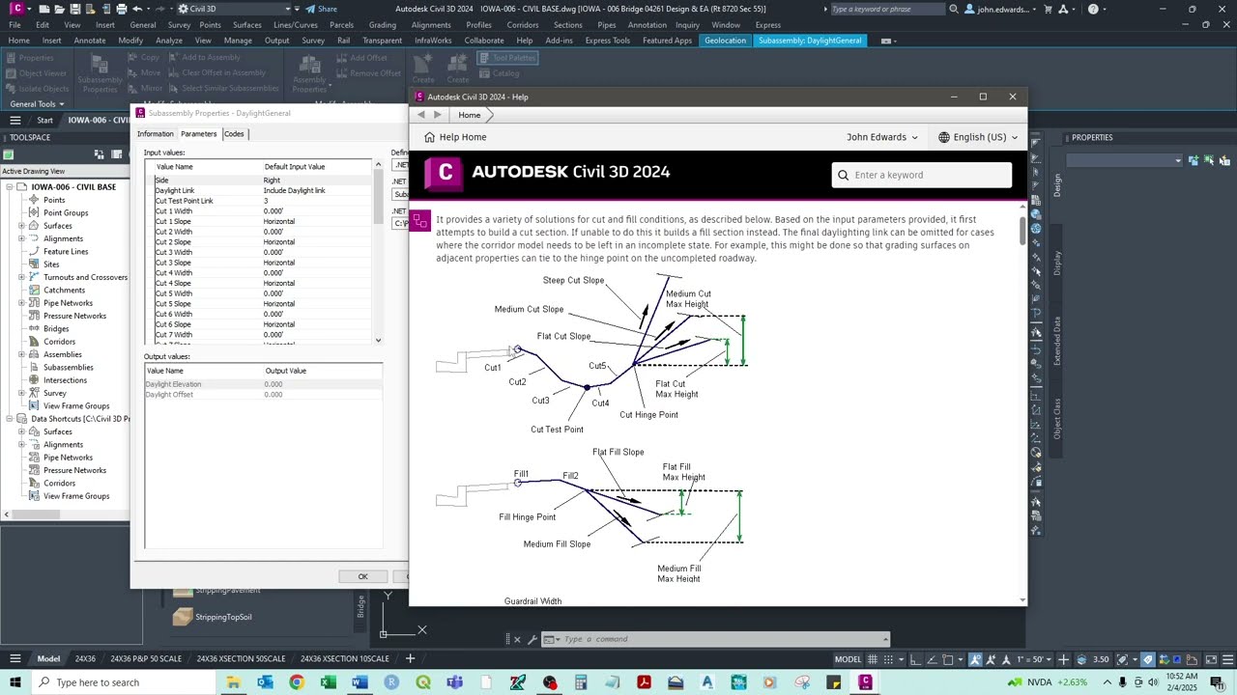Open the English (US) language dropdown
The width and height of the screenshot is (1237, 695).
978,137
